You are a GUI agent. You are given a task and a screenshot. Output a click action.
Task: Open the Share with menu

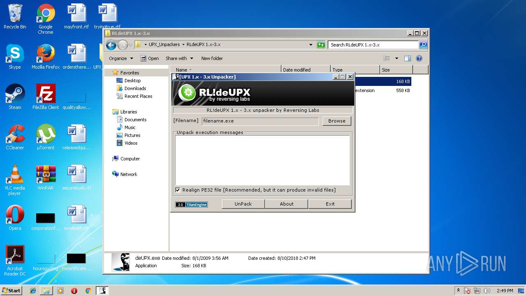coord(179,58)
